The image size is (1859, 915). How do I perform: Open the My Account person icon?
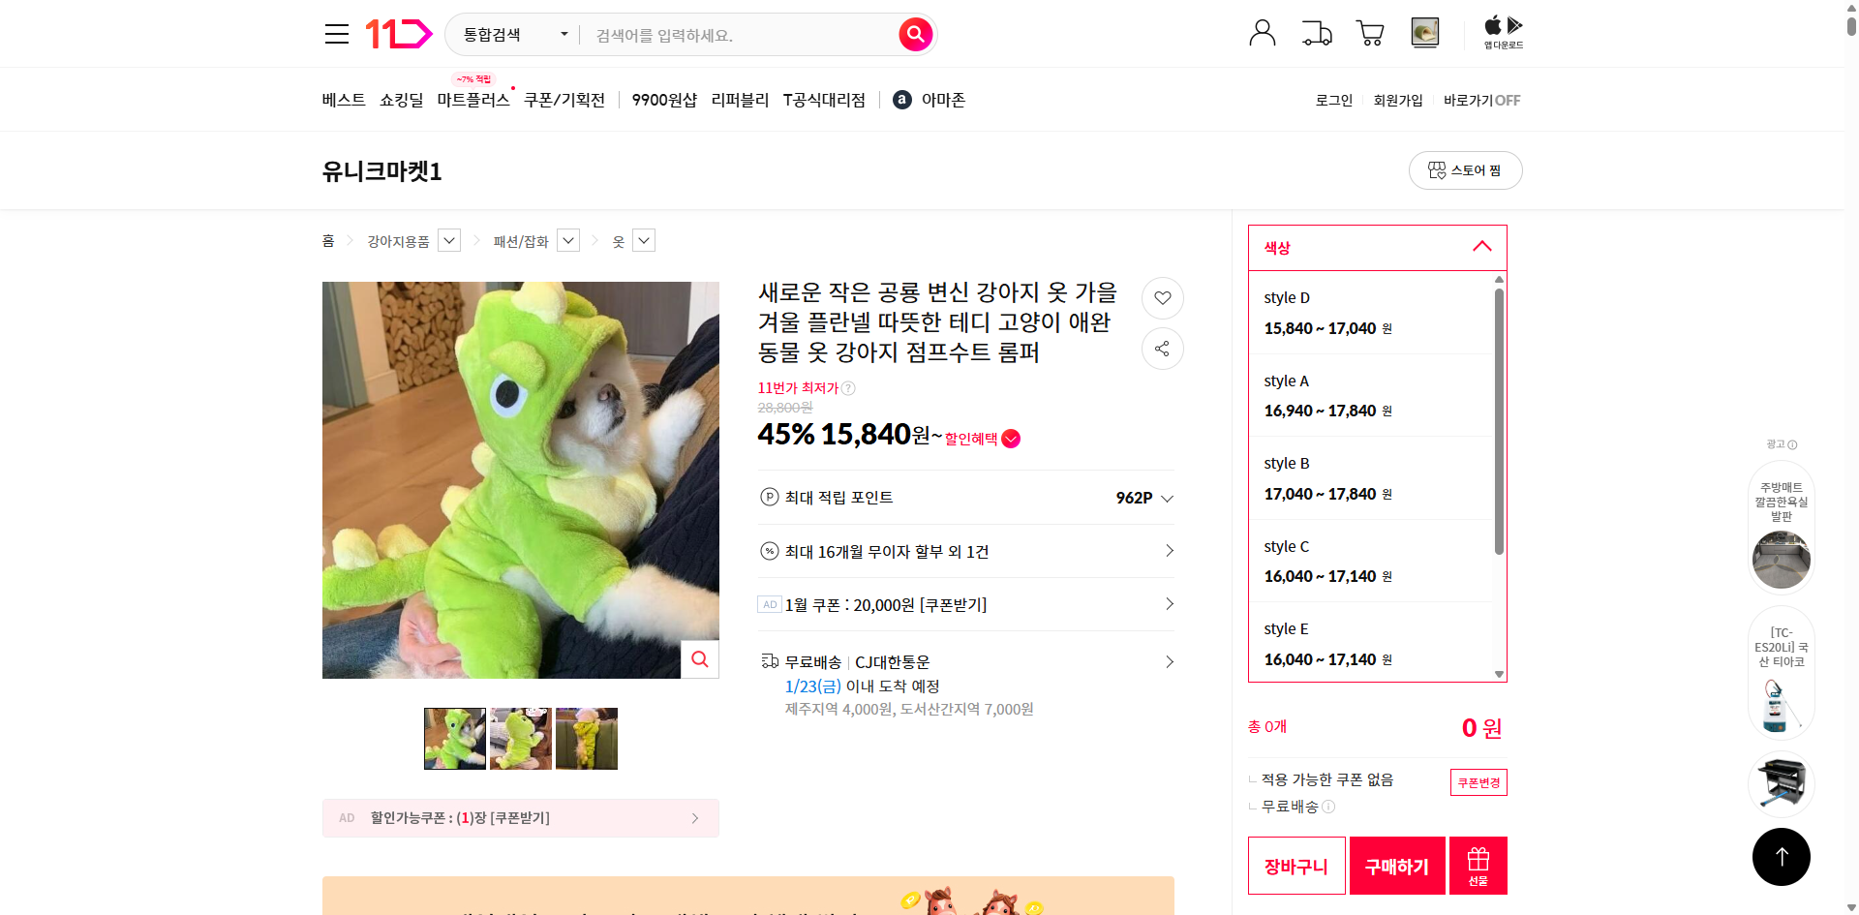tap(1262, 32)
